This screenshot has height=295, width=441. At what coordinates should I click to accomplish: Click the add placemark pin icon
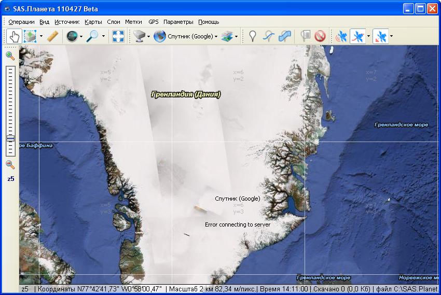253,36
